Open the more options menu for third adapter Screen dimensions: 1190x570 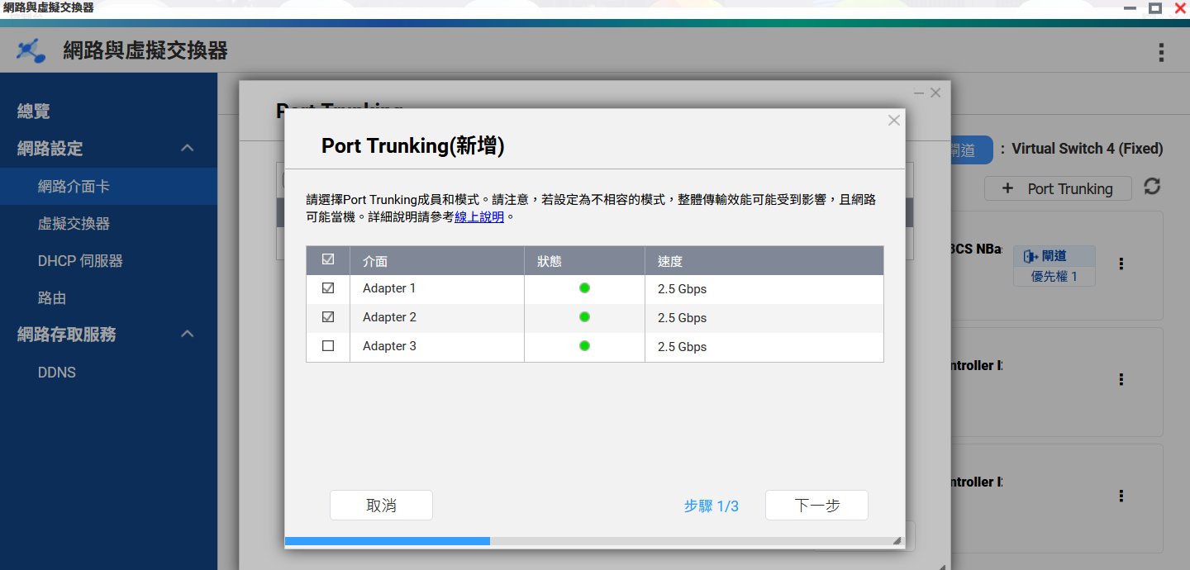pos(1121,496)
